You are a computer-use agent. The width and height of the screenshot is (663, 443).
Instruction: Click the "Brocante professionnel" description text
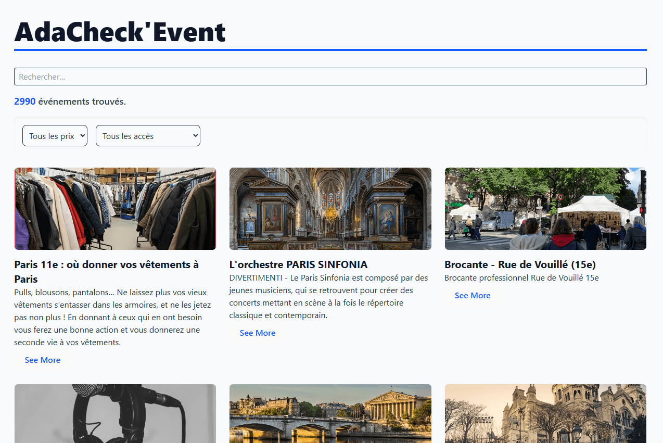coord(521,278)
